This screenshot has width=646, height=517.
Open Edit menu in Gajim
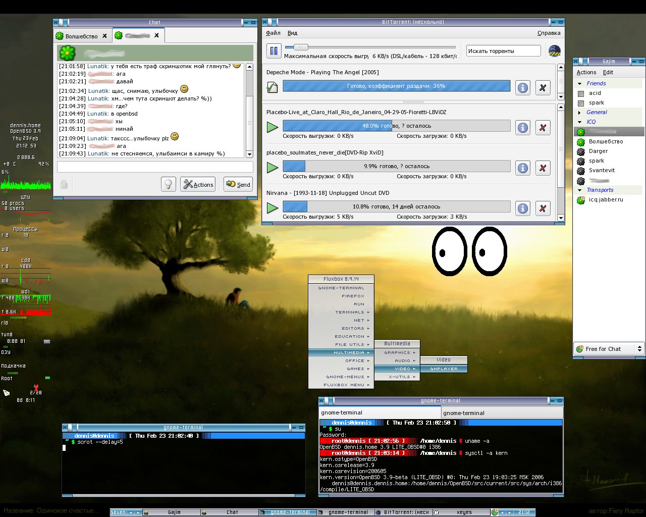[608, 72]
